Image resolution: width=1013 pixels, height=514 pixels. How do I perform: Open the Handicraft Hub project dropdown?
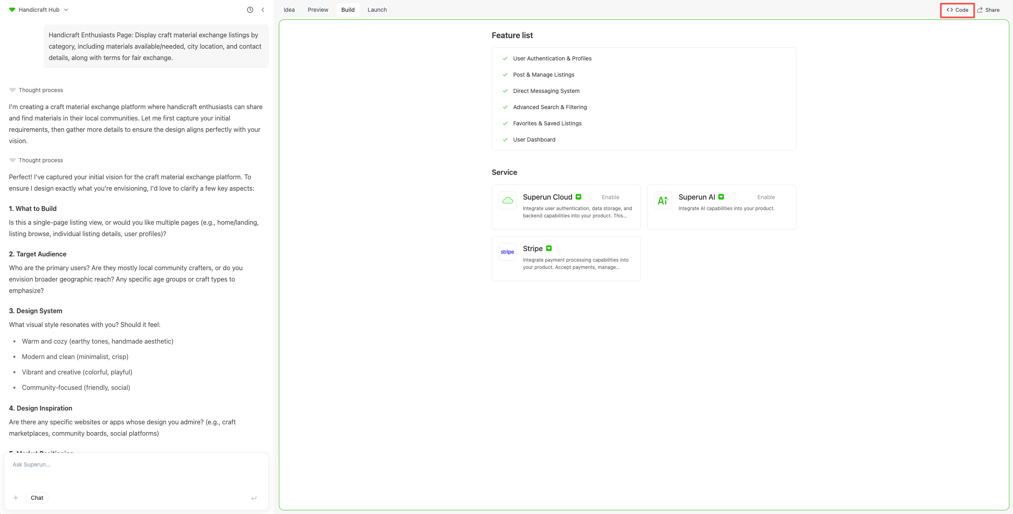tap(66, 9)
